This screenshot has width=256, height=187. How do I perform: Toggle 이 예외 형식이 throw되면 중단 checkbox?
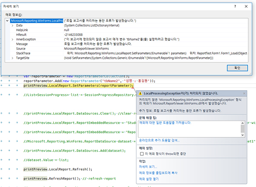click(x=142, y=154)
